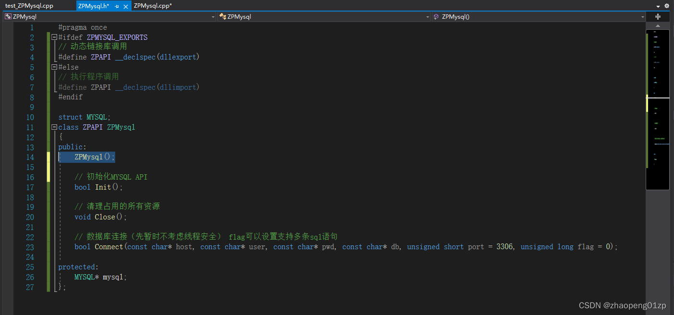Select the ZPMysql.h* editor tab
The image size is (674, 315).
click(94, 6)
